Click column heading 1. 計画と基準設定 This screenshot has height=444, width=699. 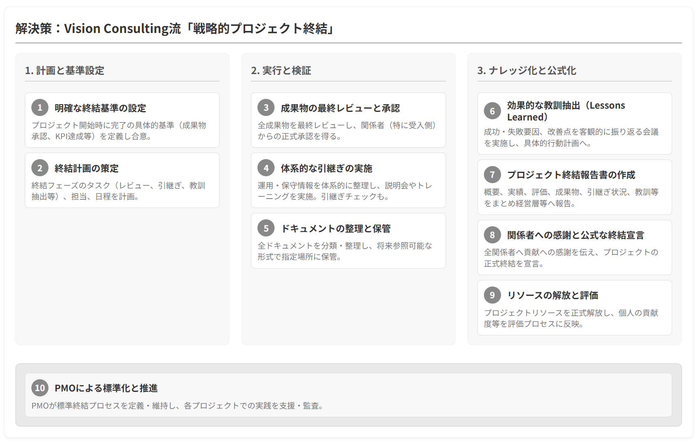click(65, 70)
